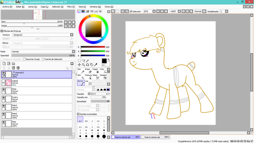Open the Lienzo menu
The height and width of the screenshot is (143, 254).
[x=33, y=7]
